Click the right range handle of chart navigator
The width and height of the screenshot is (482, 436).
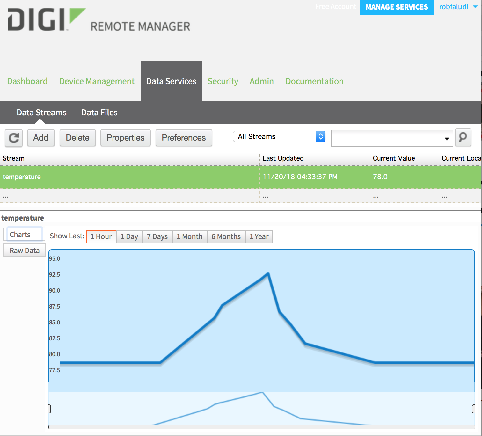click(473, 409)
